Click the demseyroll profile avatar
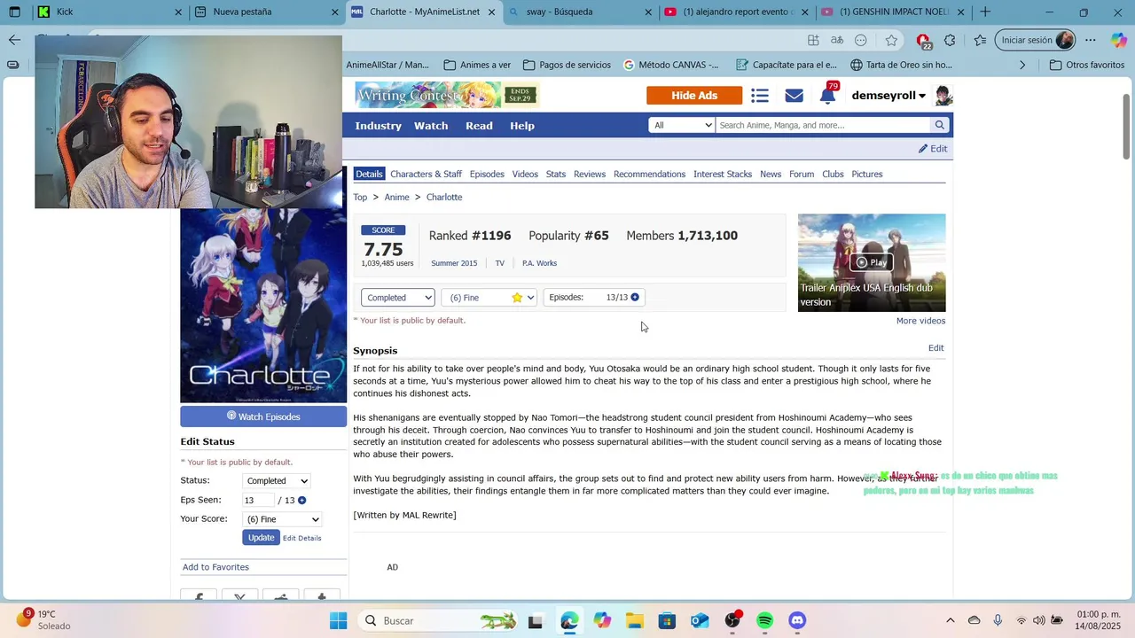This screenshot has width=1135, height=638. 943,96
